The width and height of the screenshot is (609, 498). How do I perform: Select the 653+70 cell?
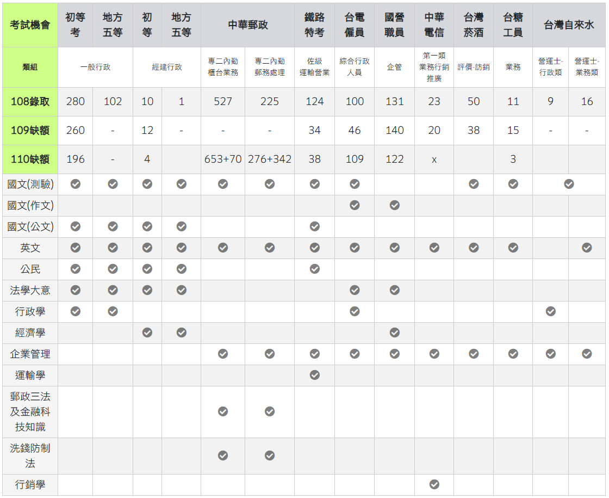click(223, 159)
